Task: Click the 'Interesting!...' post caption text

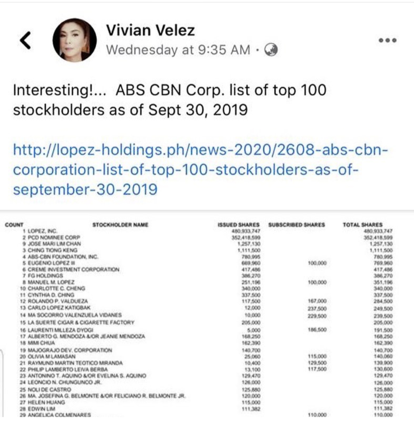Action: pos(169,100)
